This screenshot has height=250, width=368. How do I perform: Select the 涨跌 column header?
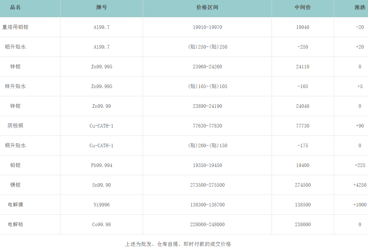coord(359,8)
